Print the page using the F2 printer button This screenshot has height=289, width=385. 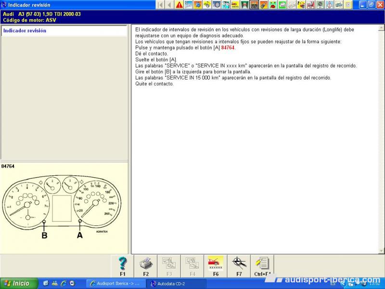click(146, 266)
